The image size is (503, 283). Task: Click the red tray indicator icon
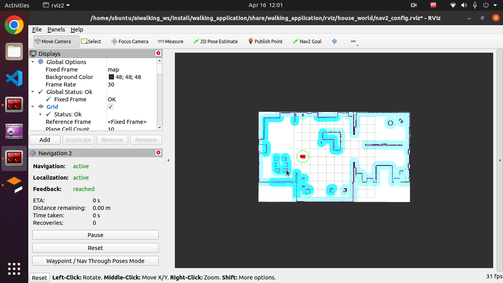point(433,5)
